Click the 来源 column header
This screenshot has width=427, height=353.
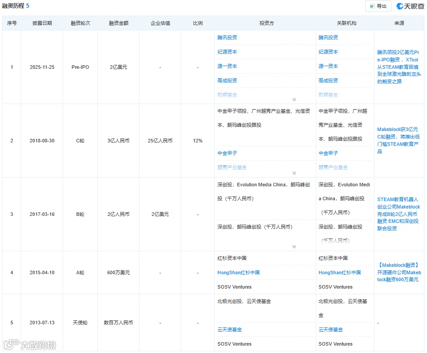coord(399,23)
